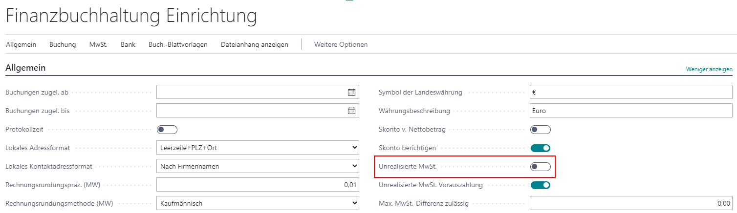Open calendar picker for Buchungen zugel. bis
Viewport: 737px width, 213px height.
pyautogui.click(x=351, y=111)
